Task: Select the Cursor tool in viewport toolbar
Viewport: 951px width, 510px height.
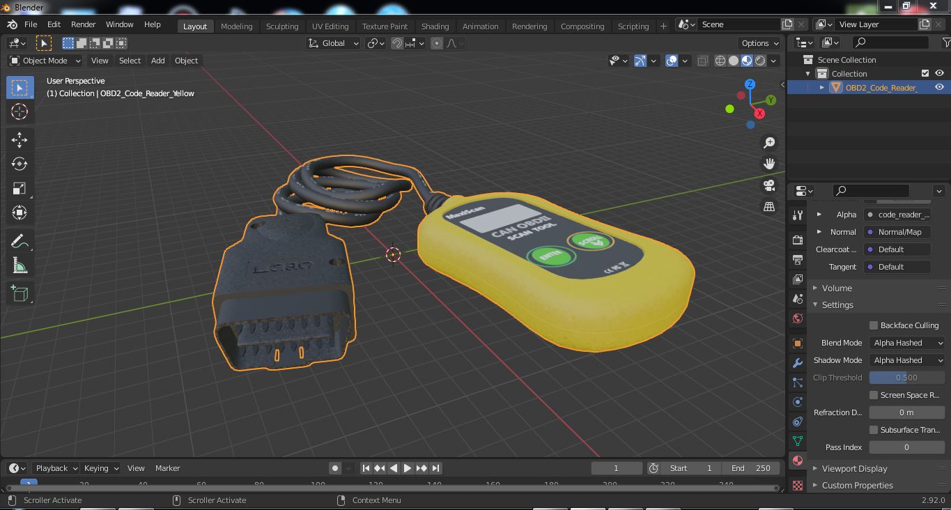Action: click(20, 111)
